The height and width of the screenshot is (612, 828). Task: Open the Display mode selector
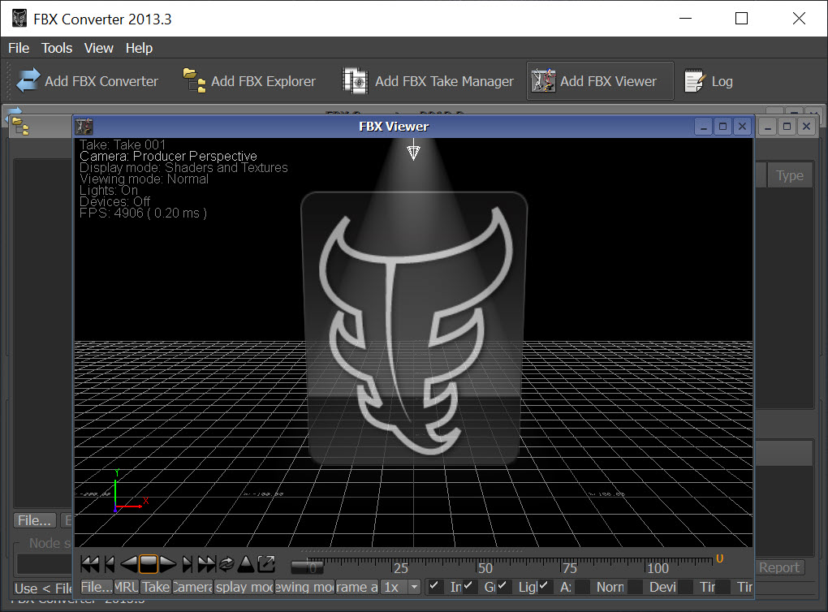pyautogui.click(x=244, y=587)
